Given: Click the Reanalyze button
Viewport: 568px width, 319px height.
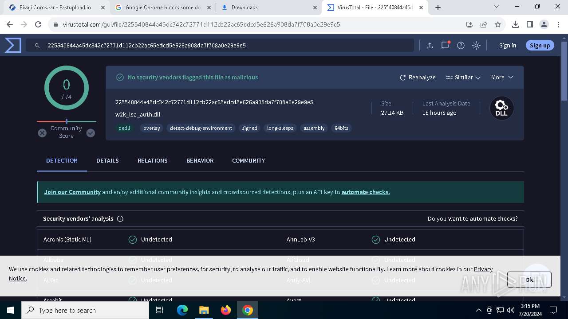Looking at the screenshot, I should coord(418,77).
